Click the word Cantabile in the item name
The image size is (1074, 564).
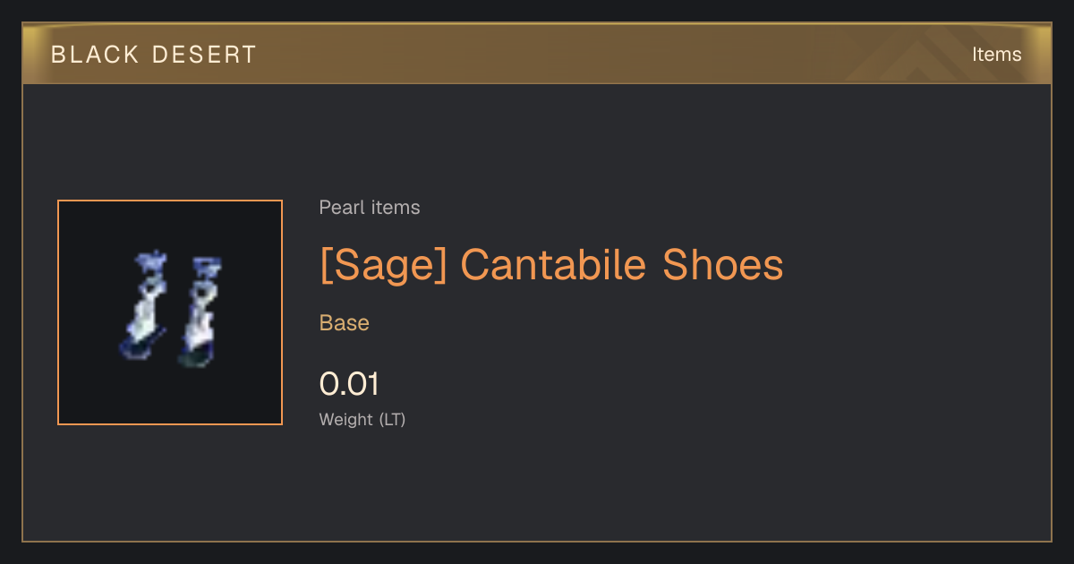[555, 265]
